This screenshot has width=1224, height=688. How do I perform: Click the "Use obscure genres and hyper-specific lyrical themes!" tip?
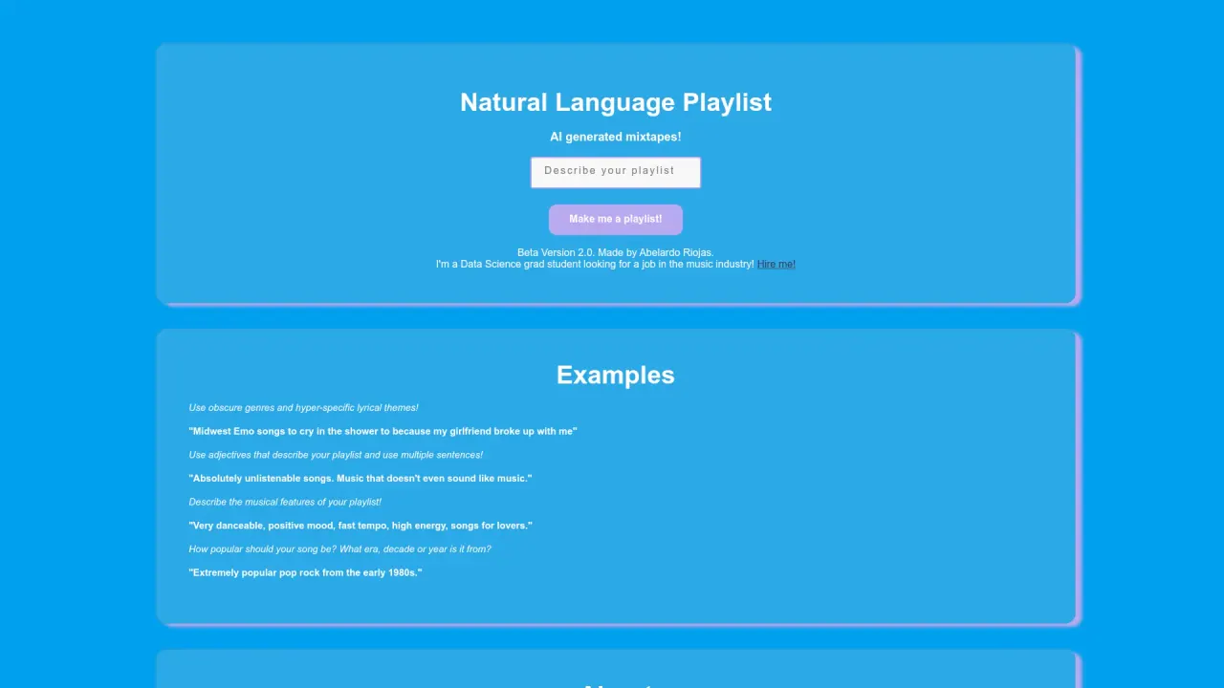(303, 408)
